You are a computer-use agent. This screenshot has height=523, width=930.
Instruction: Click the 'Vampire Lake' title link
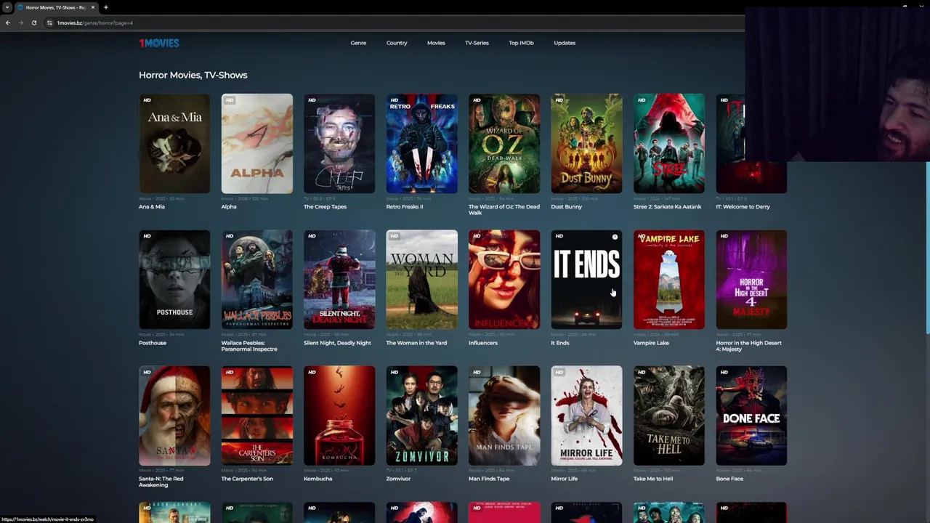point(651,343)
